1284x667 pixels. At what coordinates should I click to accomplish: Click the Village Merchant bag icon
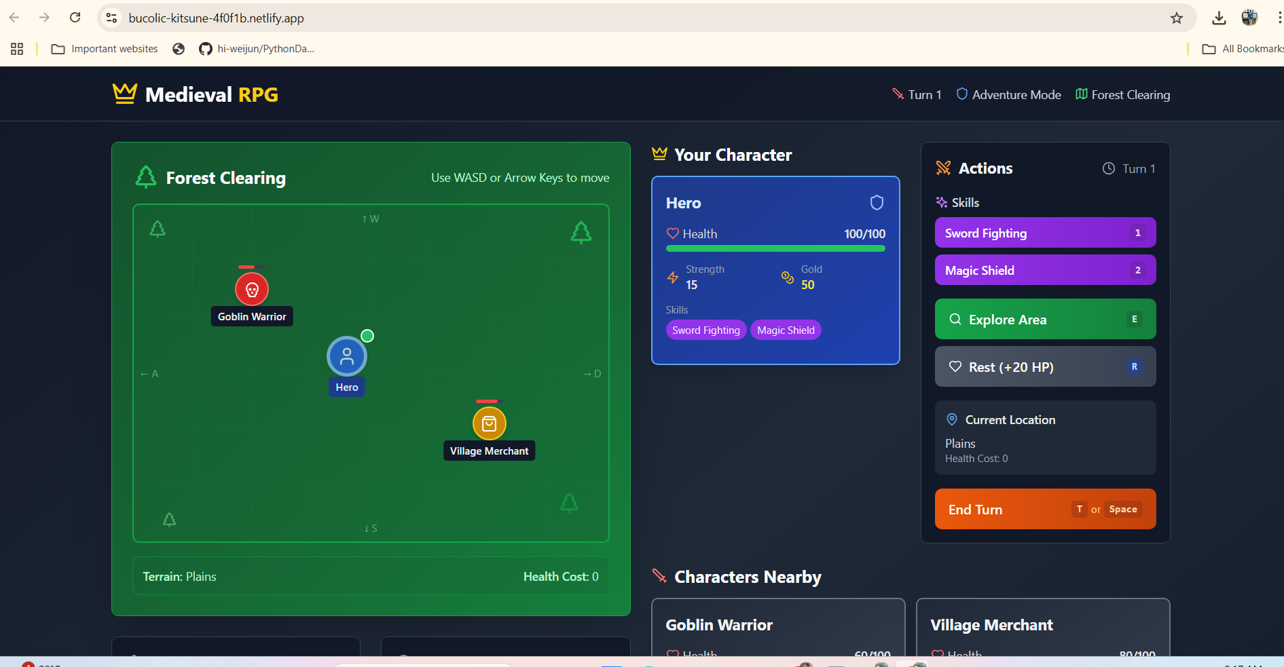point(489,423)
